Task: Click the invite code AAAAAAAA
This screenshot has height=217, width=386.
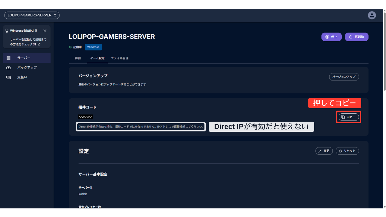Action: pos(86,117)
